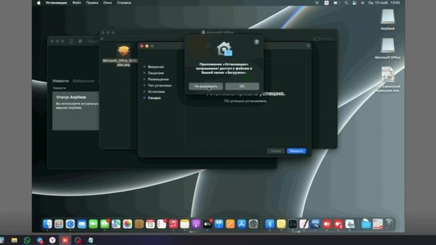
Task: Click the Yandex Browser icon in the Windows taskbar
Action: pyautogui.click(x=52, y=240)
